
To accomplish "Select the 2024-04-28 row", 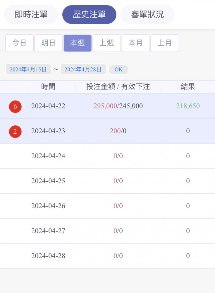I will pos(108,256).
